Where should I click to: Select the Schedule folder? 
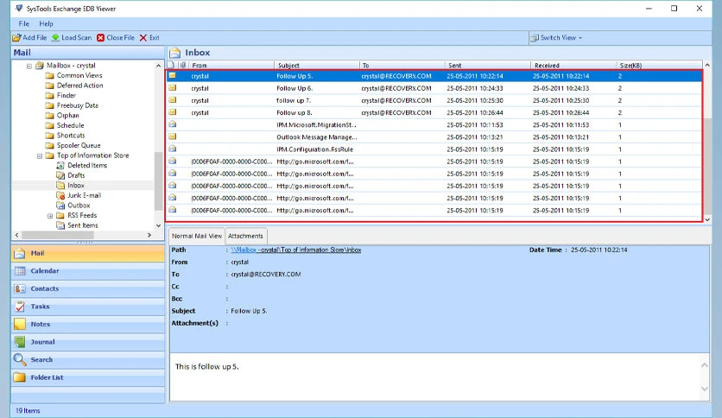(x=65, y=125)
